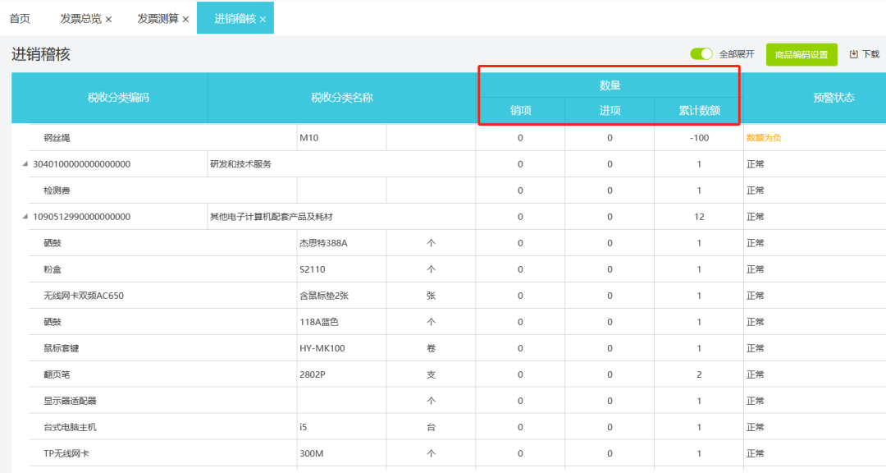Viewport: 886px width, 473px height.
Task: Select the 钢丝绳 row name
Action: (x=57, y=137)
